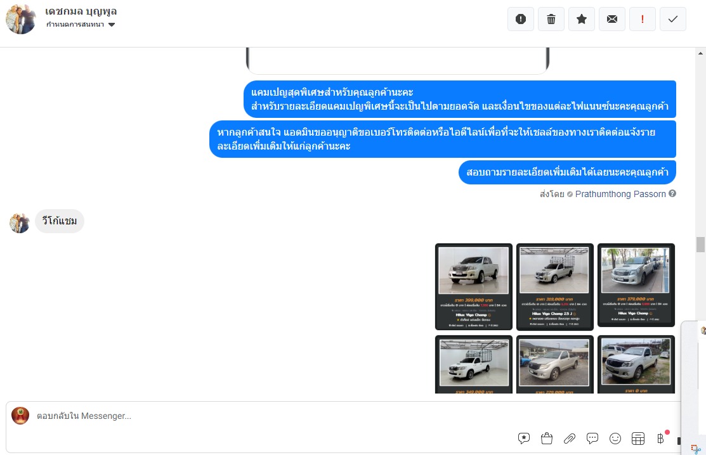Click the message 'สอบถามรายละเอียดเพิ่มเติมได้เลยนะคะคุณลูกค้า'
This screenshot has width=706, height=455.
tap(567, 172)
